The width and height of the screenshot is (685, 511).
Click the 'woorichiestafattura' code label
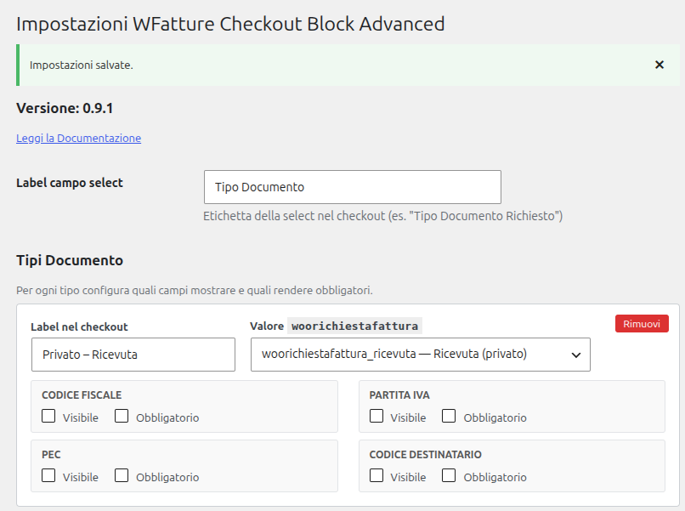click(x=354, y=326)
